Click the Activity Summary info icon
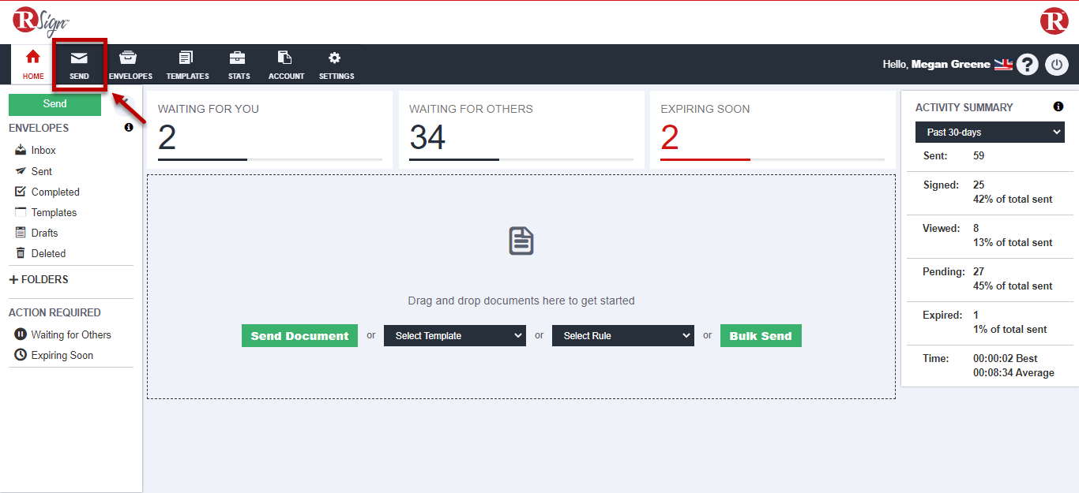Viewport: 1079px width, 493px height. point(1058,107)
